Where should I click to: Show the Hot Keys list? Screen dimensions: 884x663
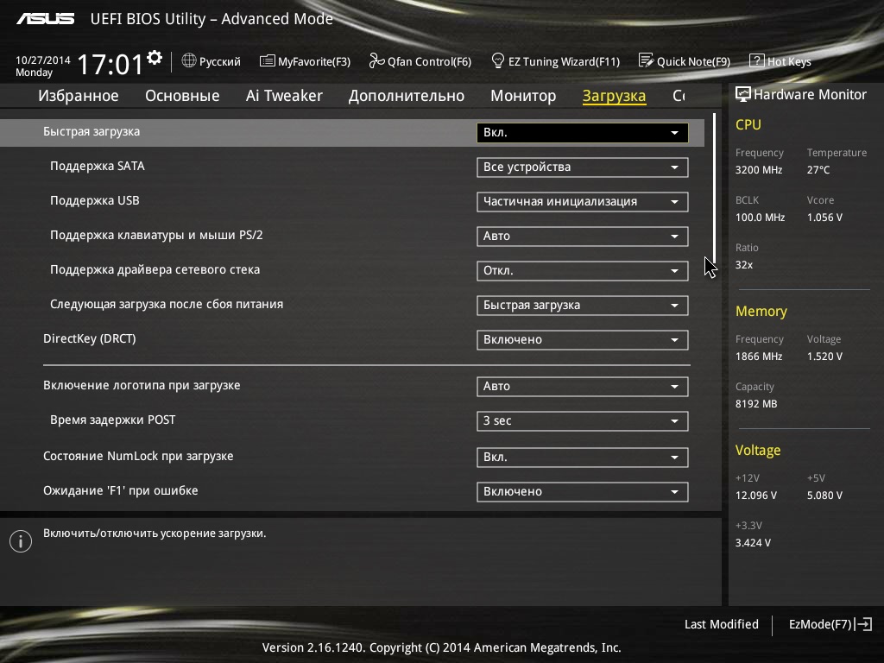(780, 61)
